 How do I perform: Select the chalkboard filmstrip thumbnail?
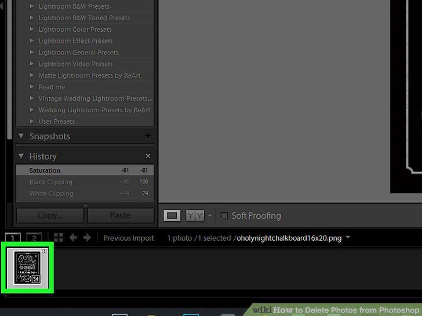(x=27, y=268)
